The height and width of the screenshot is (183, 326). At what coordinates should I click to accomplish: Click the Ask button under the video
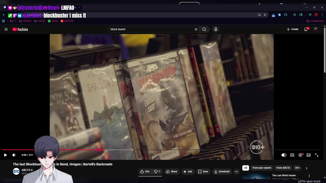pyautogui.click(x=187, y=172)
